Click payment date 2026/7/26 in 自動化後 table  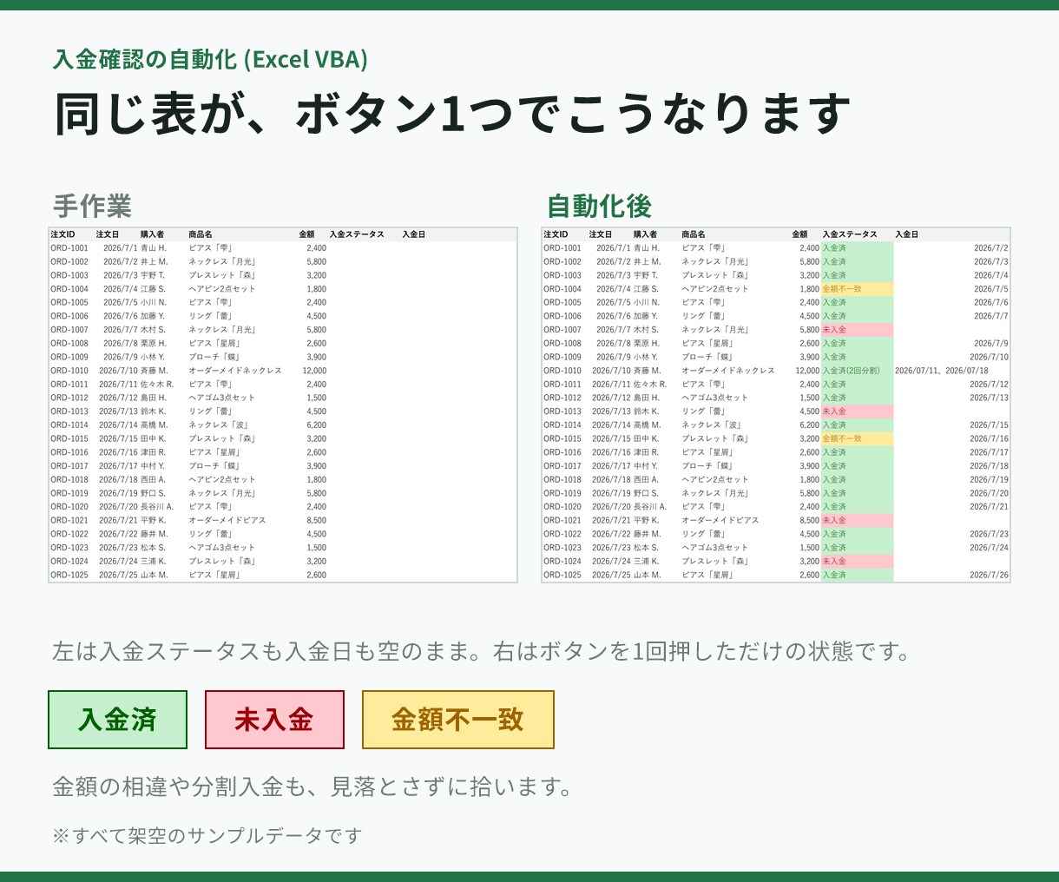click(989, 575)
